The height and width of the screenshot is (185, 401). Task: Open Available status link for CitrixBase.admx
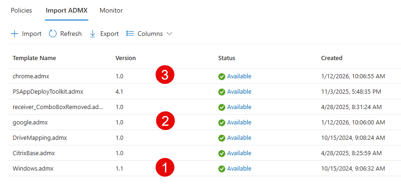(239, 153)
